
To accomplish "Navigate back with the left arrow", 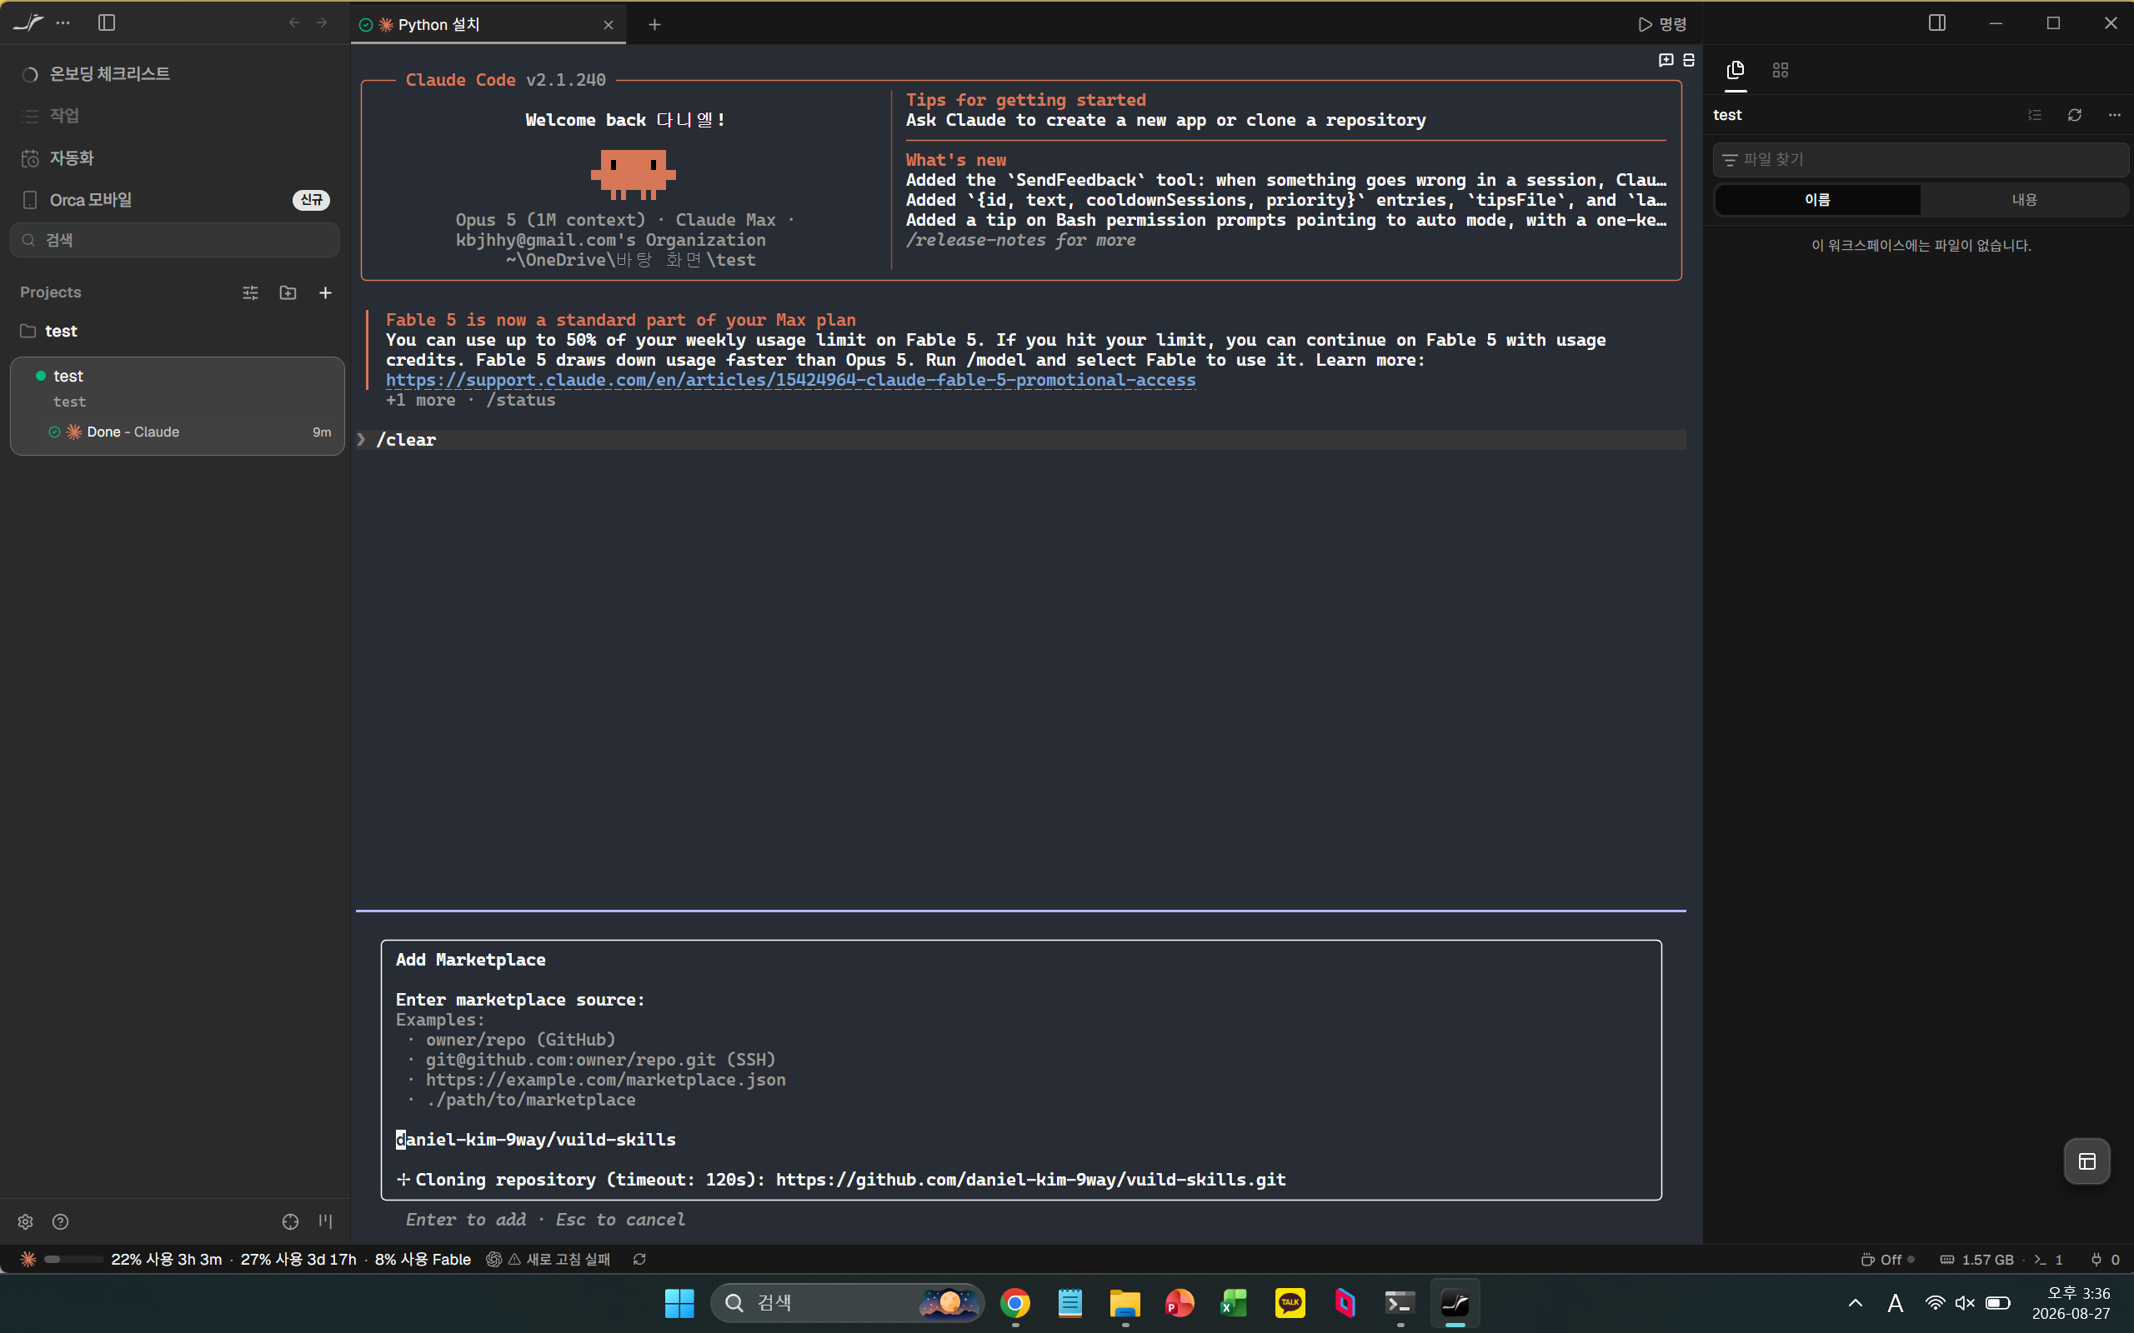I will coord(293,23).
